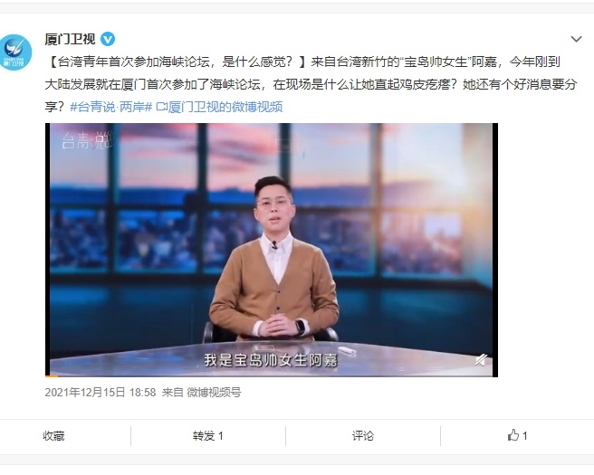Viewport: 594px width, 475px height.
Task: Click the video subtitle 我是宝岛帅女生阿嘉
Action: coord(271,360)
